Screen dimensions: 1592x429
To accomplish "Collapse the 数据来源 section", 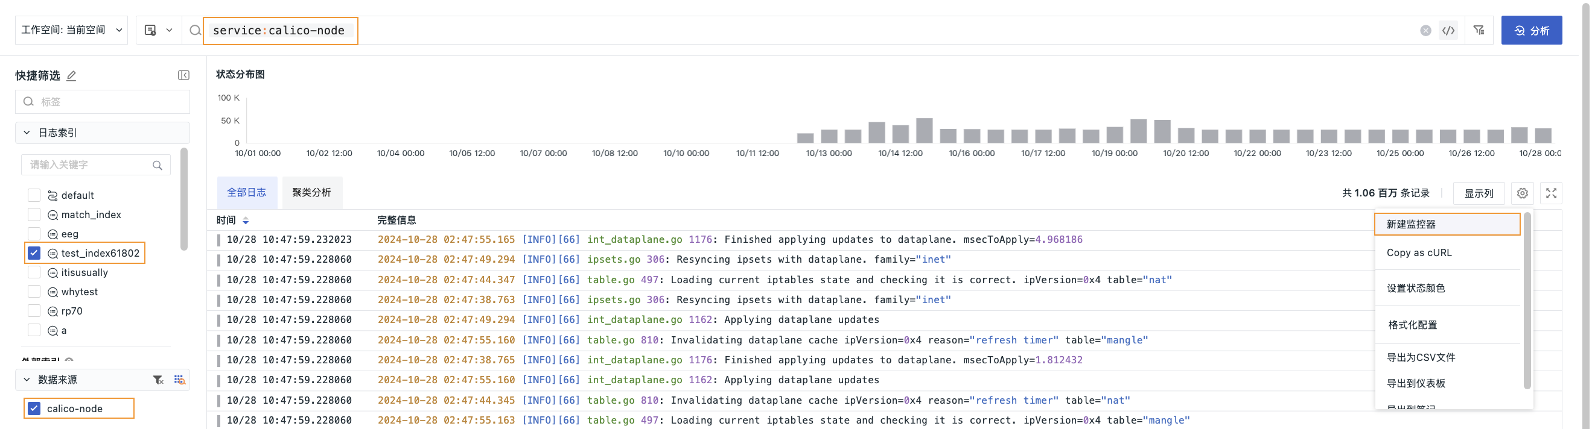I will click(x=27, y=380).
